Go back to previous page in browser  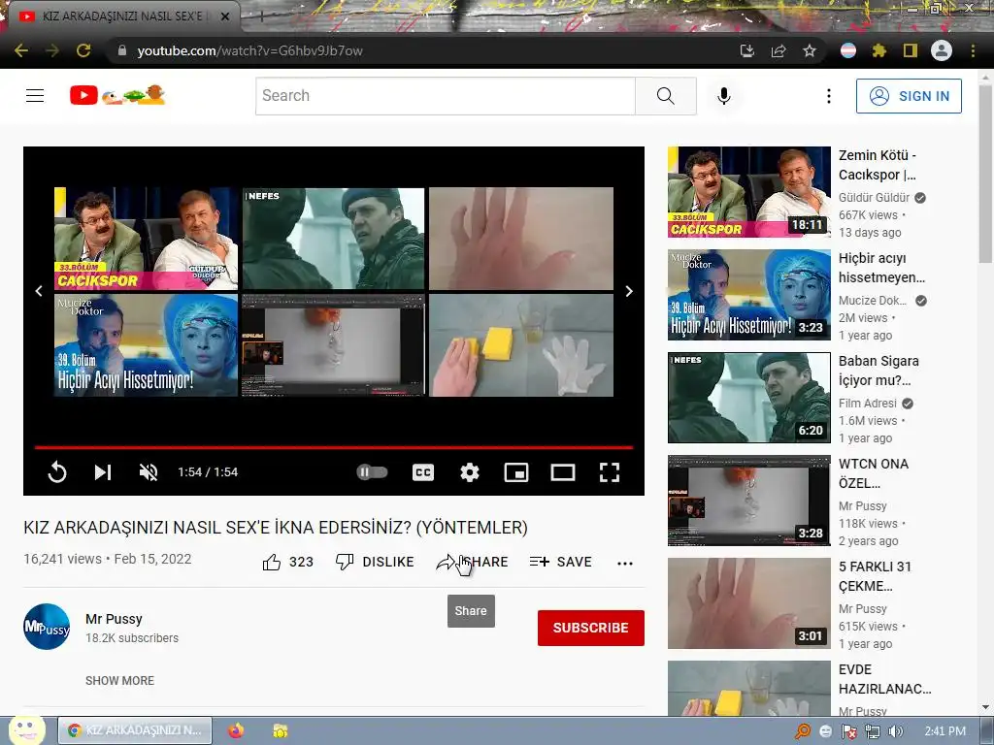(21, 50)
